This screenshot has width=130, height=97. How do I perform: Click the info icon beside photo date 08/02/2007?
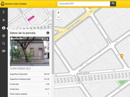(x=12, y=39)
